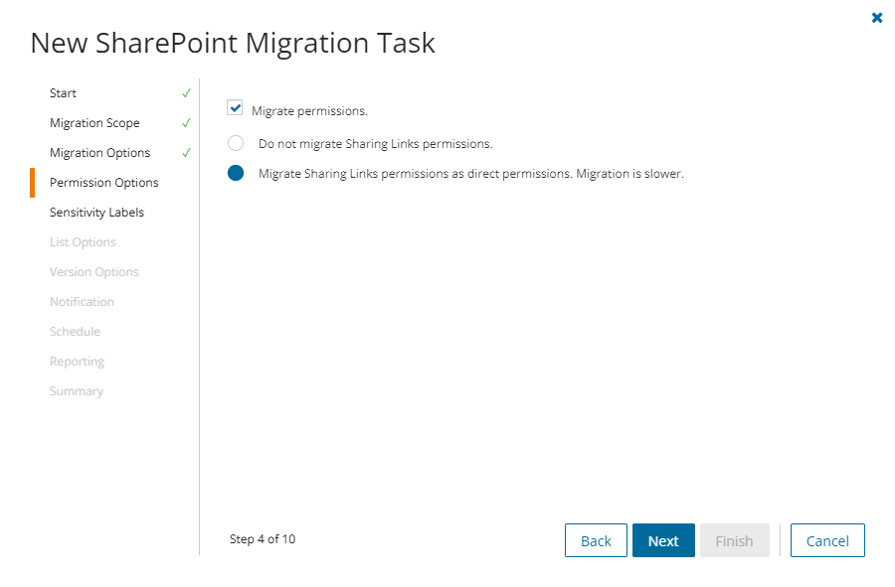Click the Notification step
The width and height of the screenshot is (895, 587).
coord(82,302)
